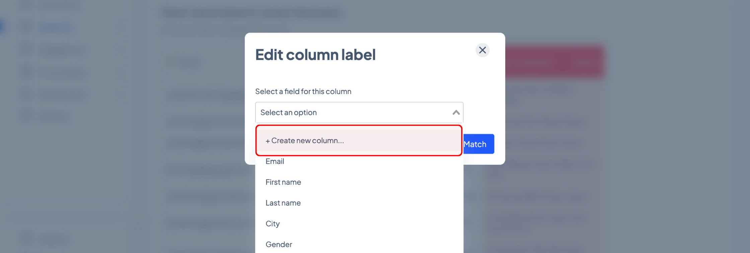Screen dimensions: 750x253
Task: Click the 'Select an option' field
Action: pos(359,112)
